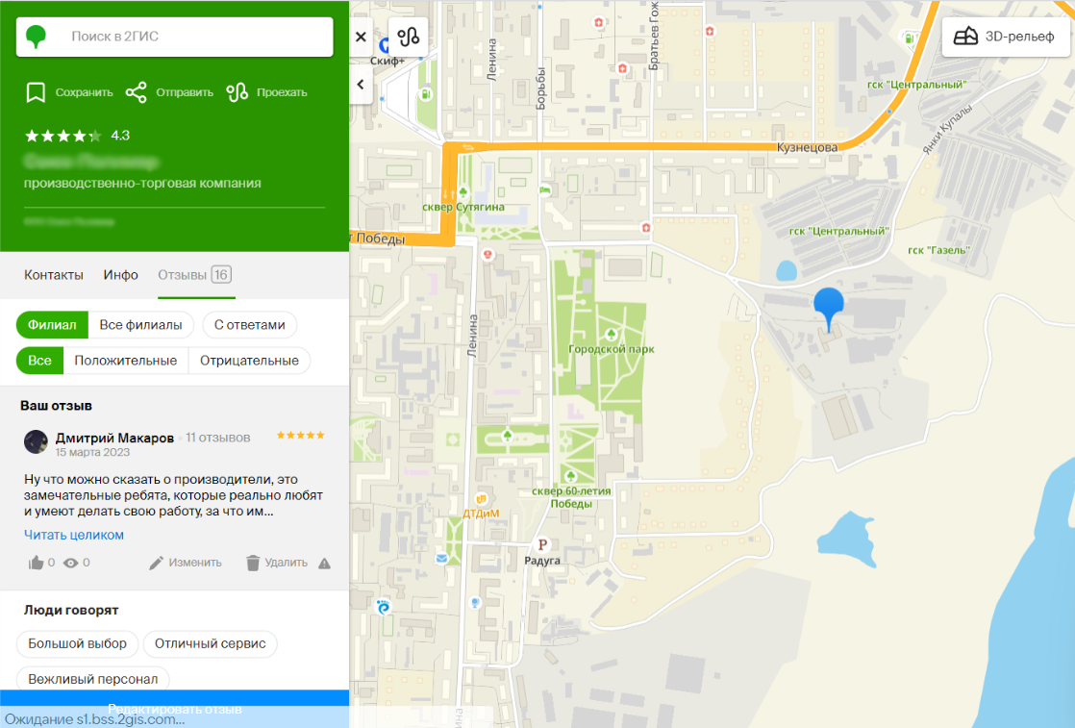Open the route tool on the map
Screen dimensions: 1075x728
tap(409, 38)
